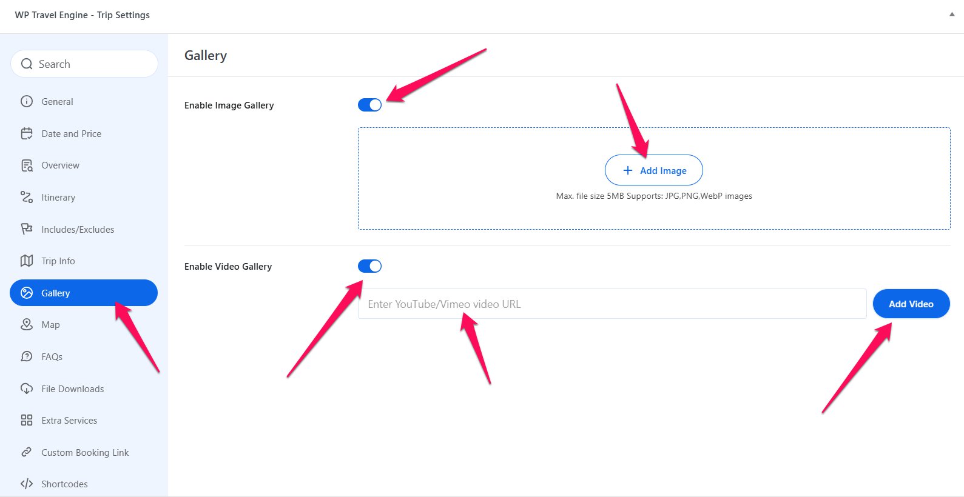
Task: Open Trip Info via its map icon
Action: pos(27,261)
